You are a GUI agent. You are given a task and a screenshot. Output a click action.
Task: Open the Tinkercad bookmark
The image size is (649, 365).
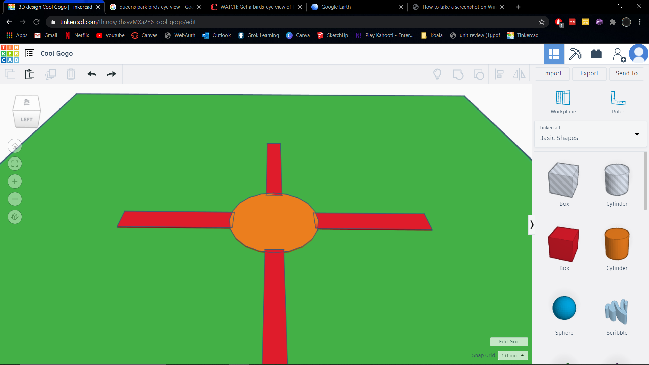(523, 35)
